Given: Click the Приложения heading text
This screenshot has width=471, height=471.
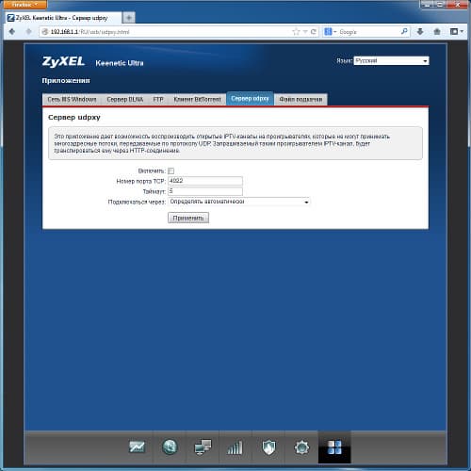Looking at the screenshot, I should (x=66, y=81).
